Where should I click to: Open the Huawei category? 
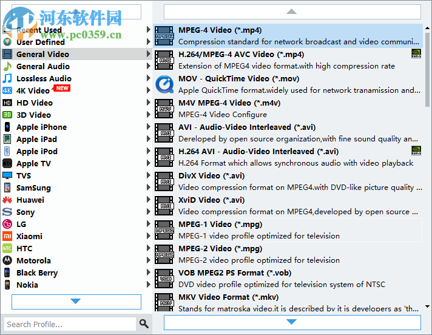pos(77,200)
